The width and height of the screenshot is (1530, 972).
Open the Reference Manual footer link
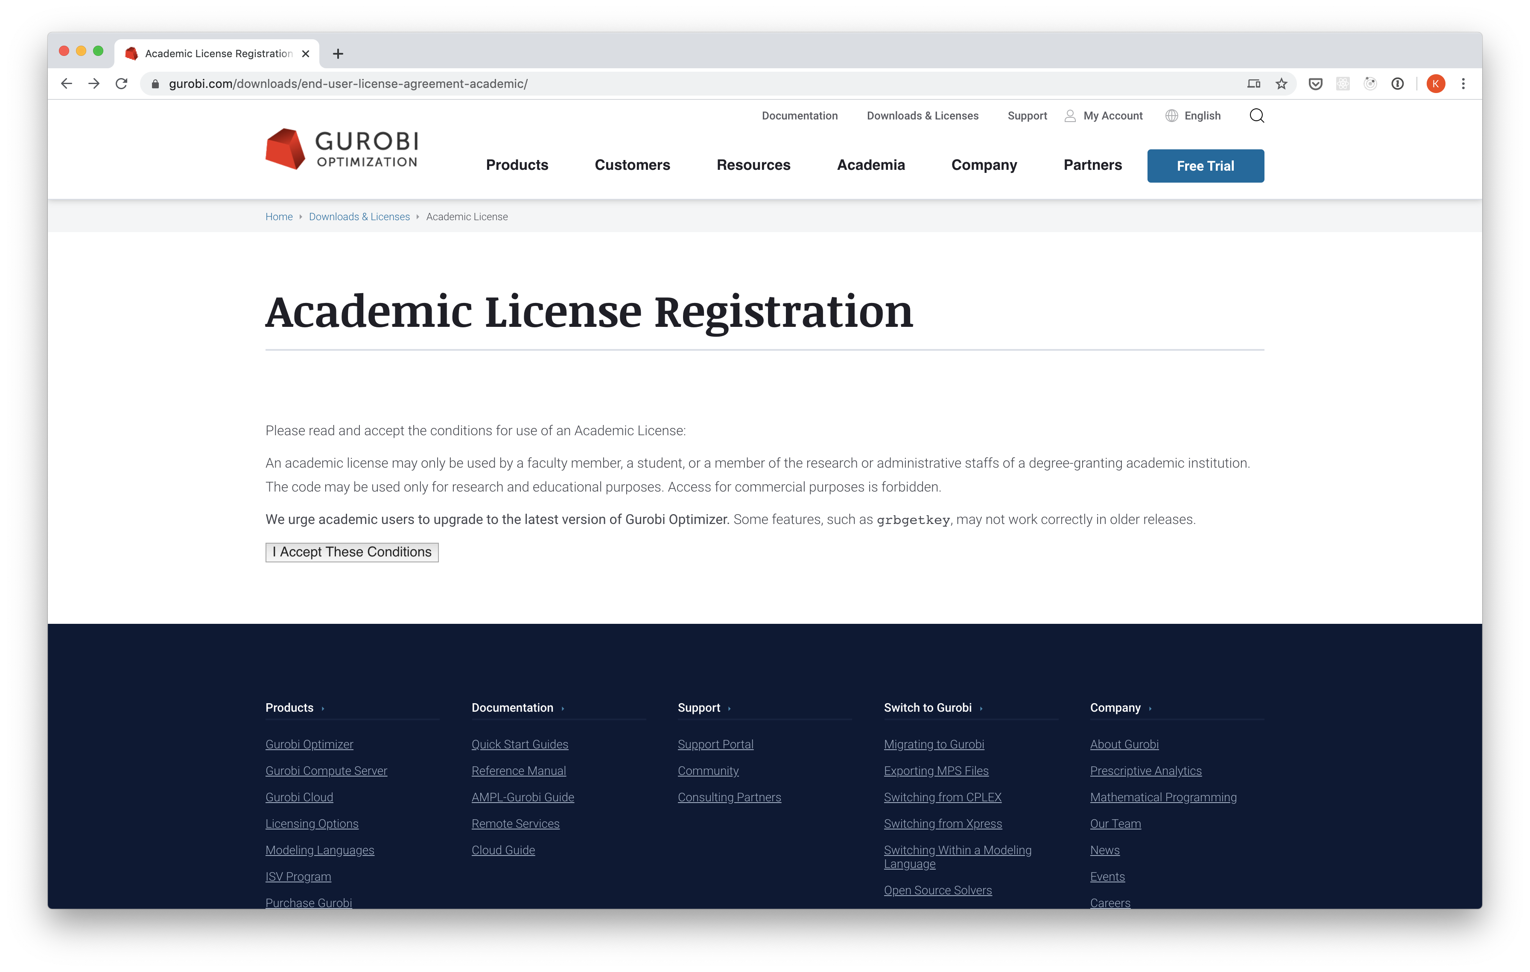519,770
